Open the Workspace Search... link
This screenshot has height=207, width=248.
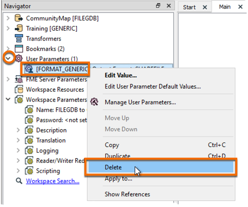click(53, 181)
